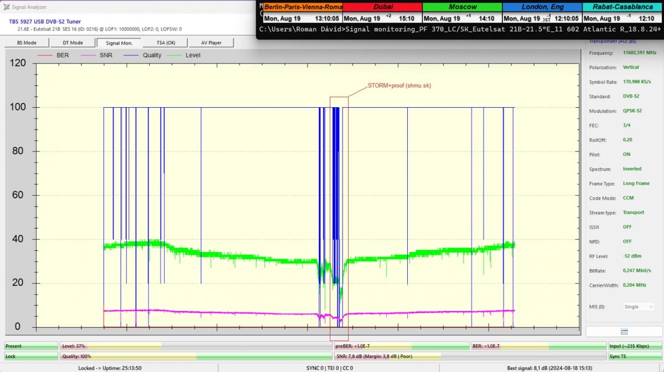Screen dimensions: 664x372
Task: Click the Quality 100% signal bar
Action: (x=196, y=357)
